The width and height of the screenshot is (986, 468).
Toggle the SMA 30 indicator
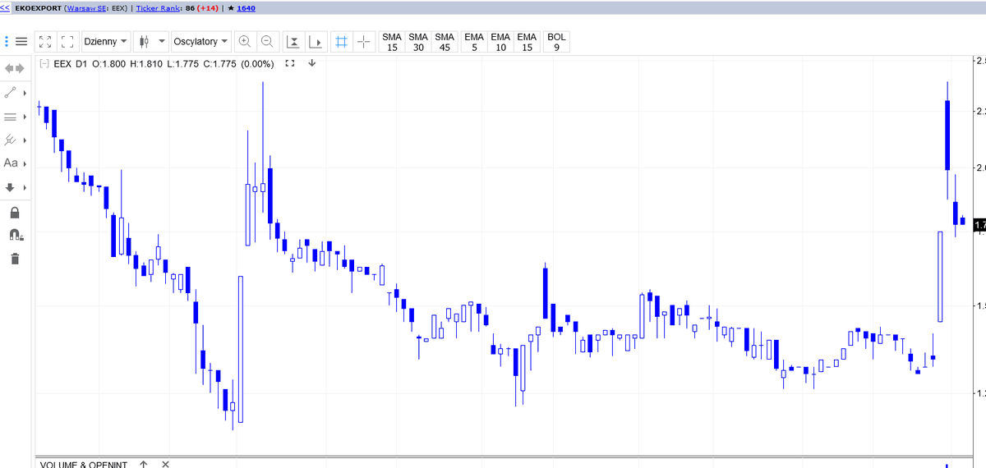pos(418,42)
